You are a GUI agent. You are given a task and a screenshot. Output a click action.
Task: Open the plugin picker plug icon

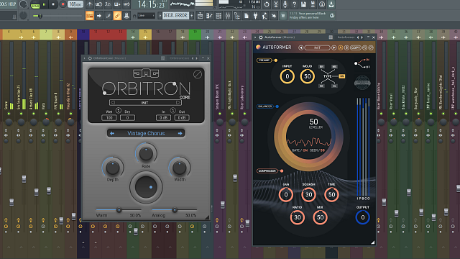[x=256, y=16]
